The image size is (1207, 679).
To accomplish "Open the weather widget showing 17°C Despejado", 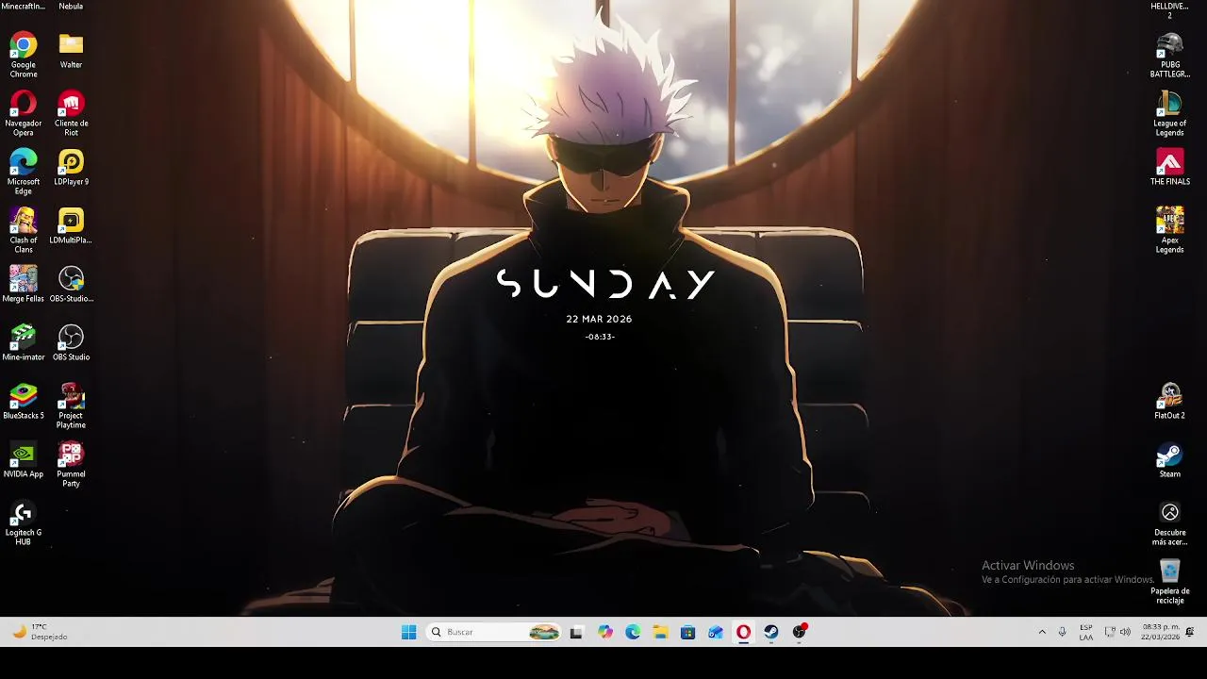I will [40, 632].
